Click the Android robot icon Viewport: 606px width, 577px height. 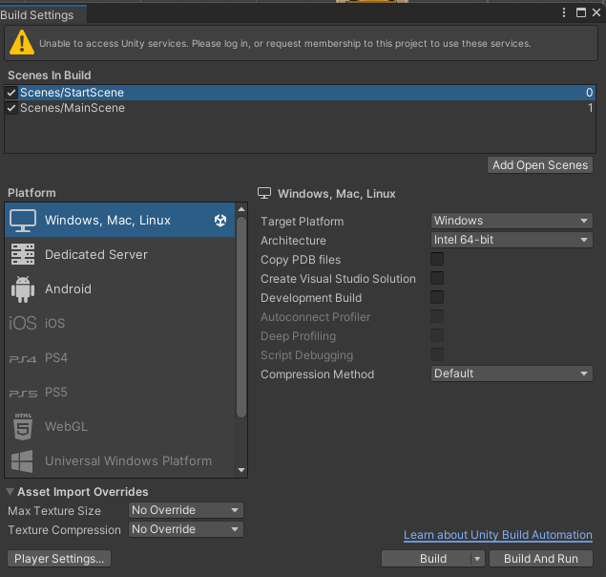click(23, 289)
